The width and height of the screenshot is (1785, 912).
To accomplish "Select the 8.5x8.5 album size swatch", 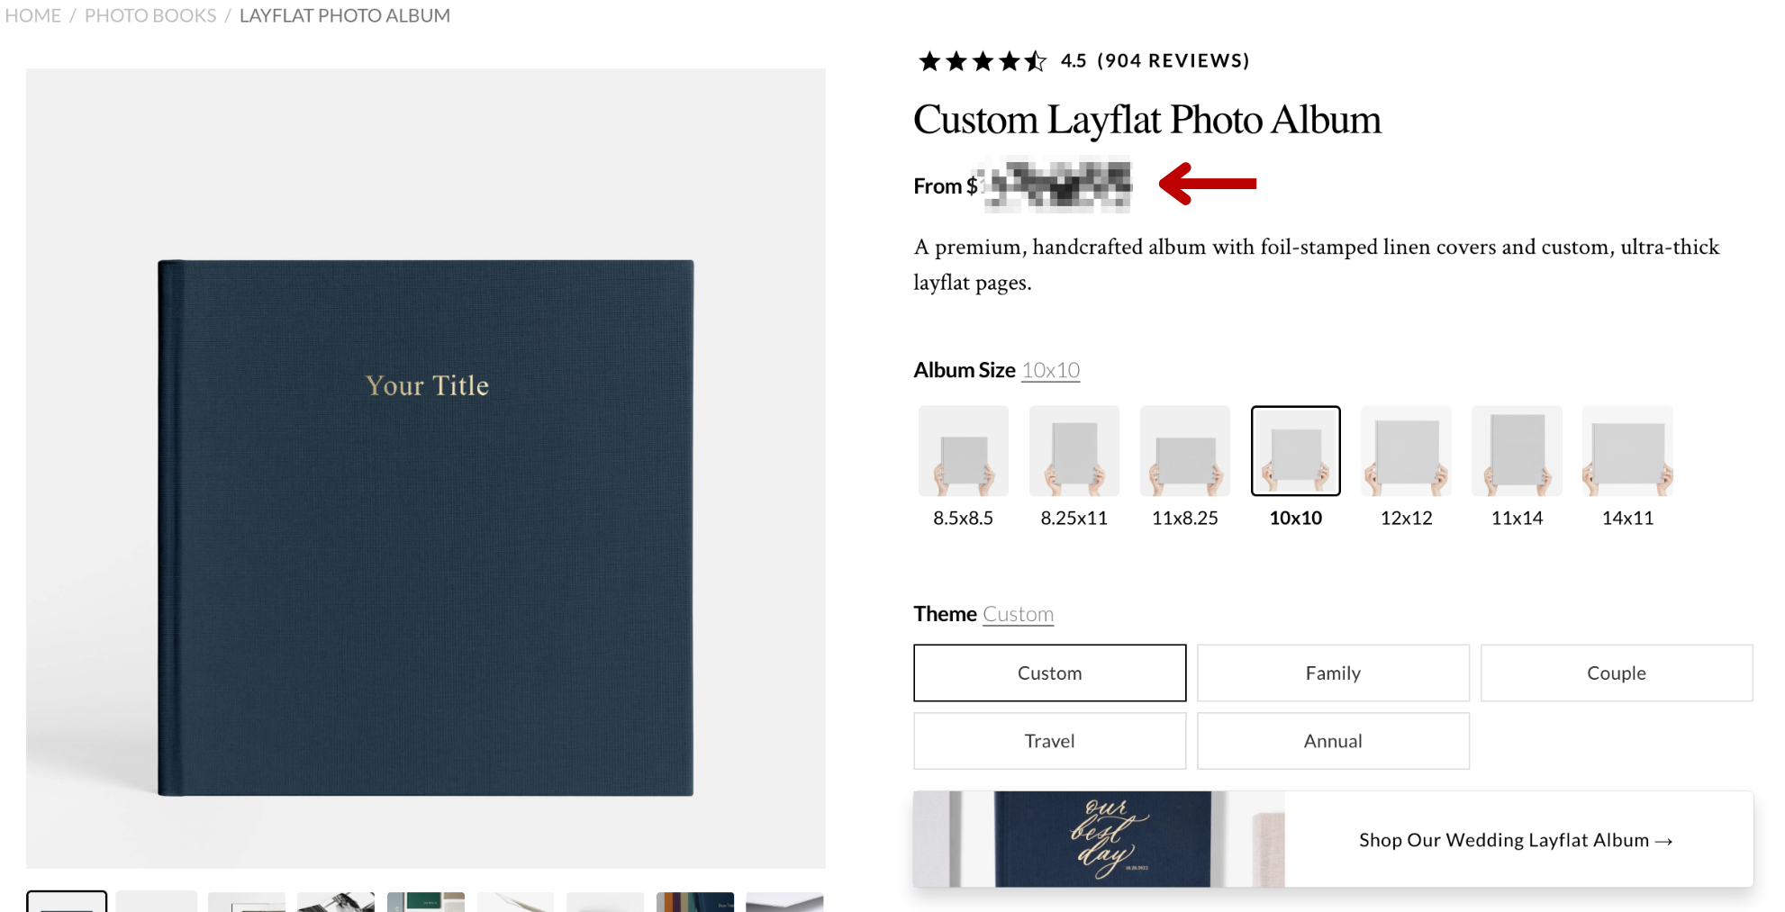I will coord(963,451).
